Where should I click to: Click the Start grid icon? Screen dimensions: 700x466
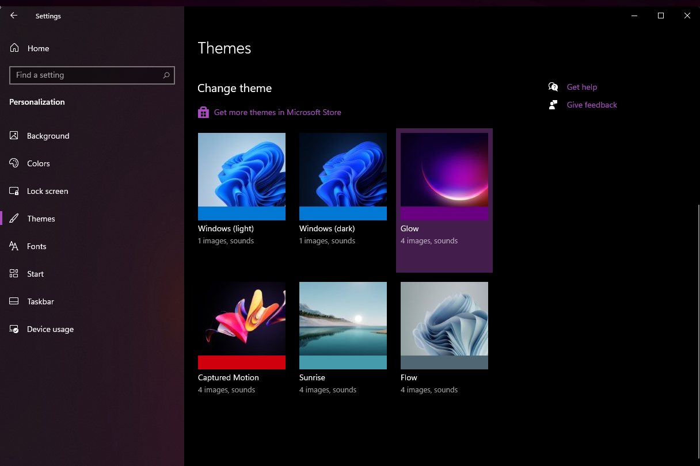[14, 274]
